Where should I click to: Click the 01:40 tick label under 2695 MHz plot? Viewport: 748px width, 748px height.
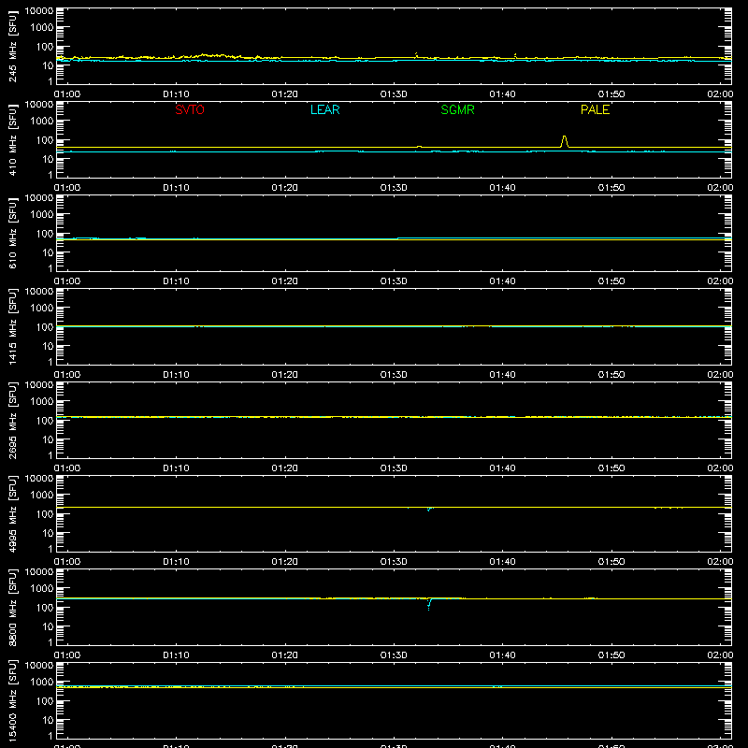[x=502, y=468]
